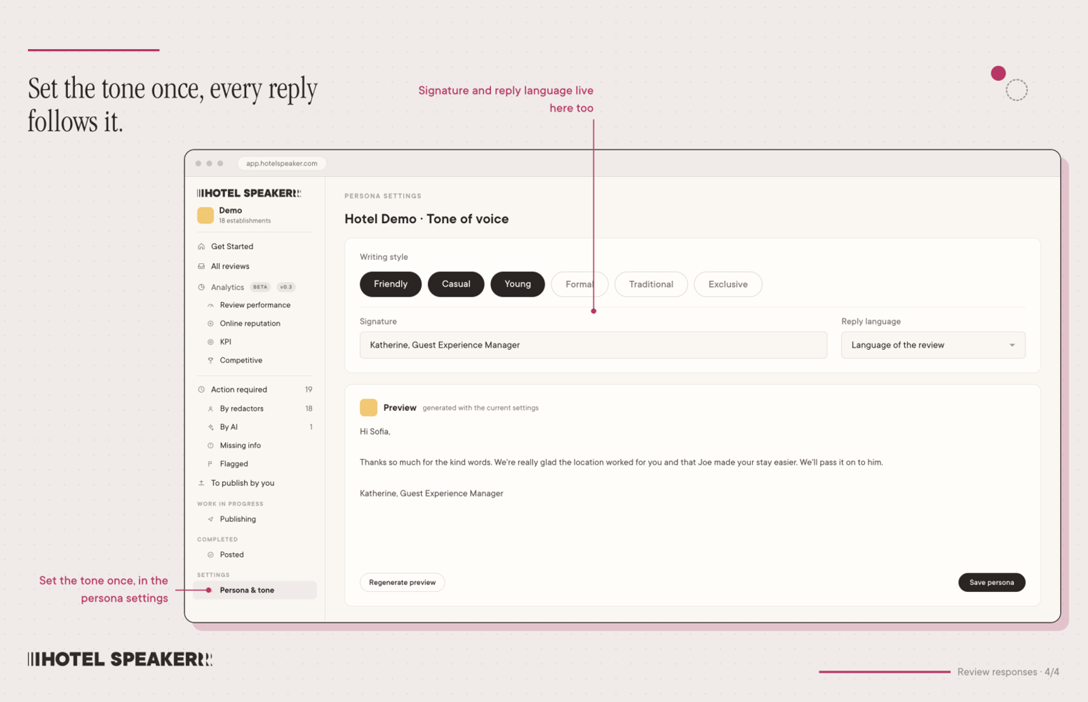
Task: Click the Action required clock icon
Action: pyautogui.click(x=201, y=390)
